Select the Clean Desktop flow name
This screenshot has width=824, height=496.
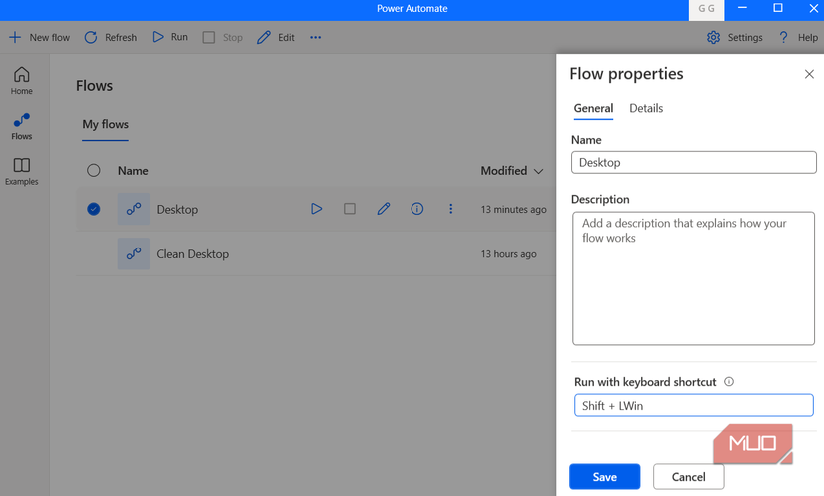pos(193,254)
